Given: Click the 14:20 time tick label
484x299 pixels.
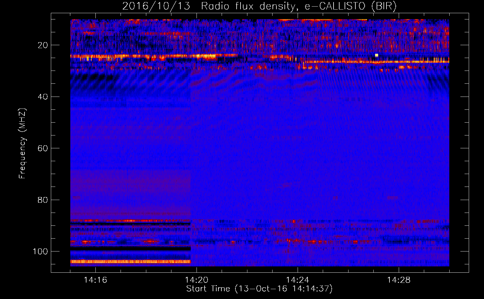Looking at the screenshot, I should 197,280.
